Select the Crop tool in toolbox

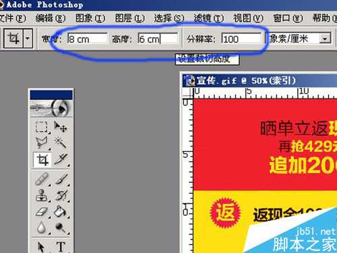(42, 160)
